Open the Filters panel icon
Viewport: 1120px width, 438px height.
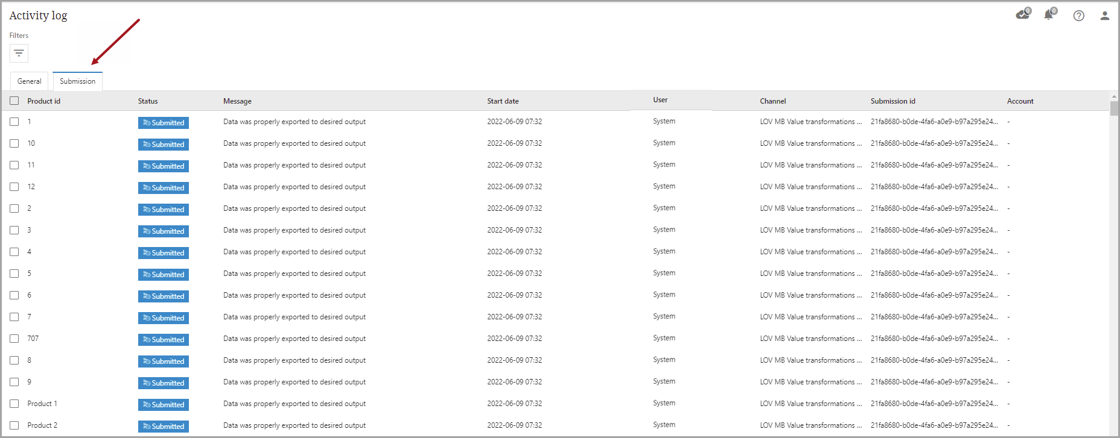pos(19,54)
